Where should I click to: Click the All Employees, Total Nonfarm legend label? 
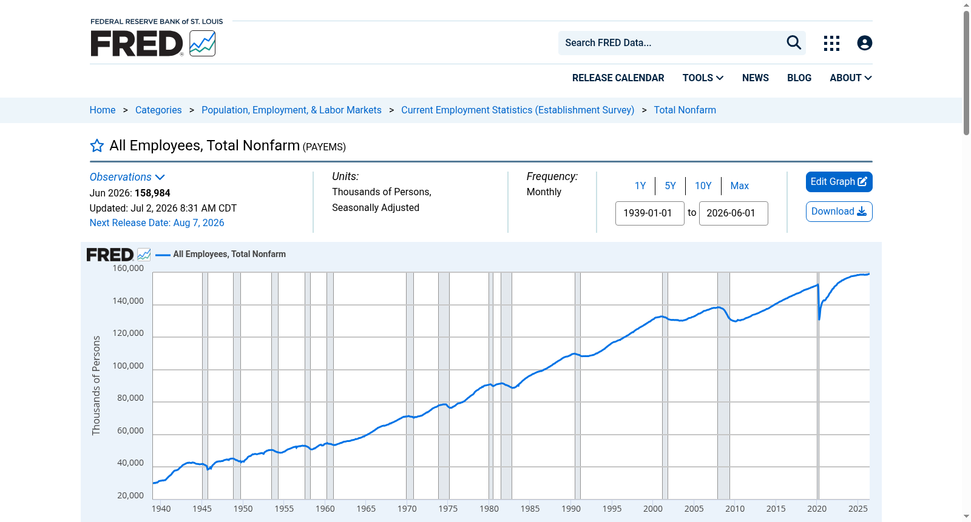coord(229,254)
